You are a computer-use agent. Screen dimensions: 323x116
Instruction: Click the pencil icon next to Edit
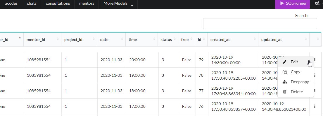tap(285, 62)
